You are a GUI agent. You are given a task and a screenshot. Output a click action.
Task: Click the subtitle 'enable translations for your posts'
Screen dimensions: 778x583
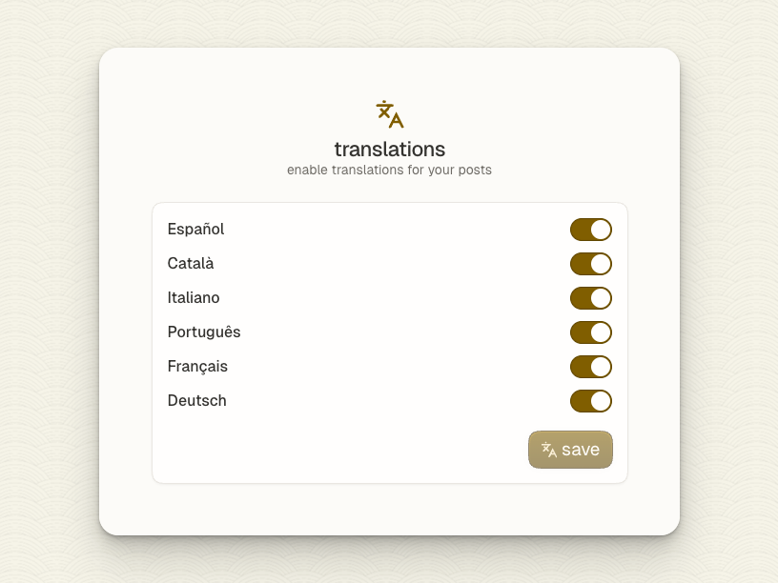389,170
